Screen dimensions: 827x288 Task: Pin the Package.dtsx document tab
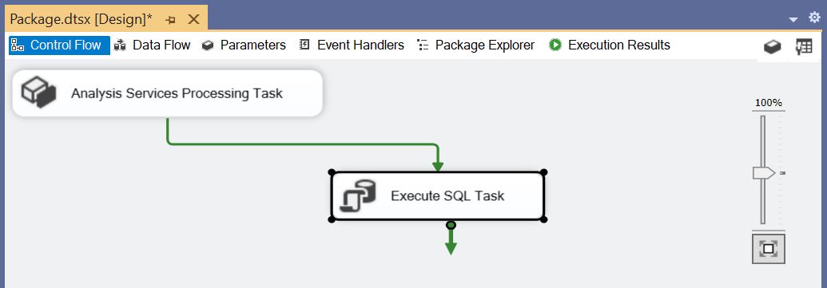[x=170, y=20]
